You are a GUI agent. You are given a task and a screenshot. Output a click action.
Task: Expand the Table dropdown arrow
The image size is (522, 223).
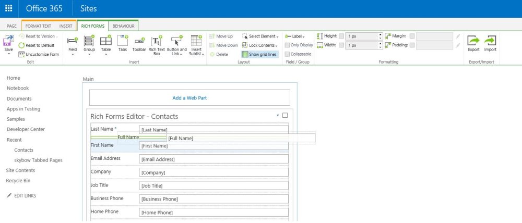[106, 54]
